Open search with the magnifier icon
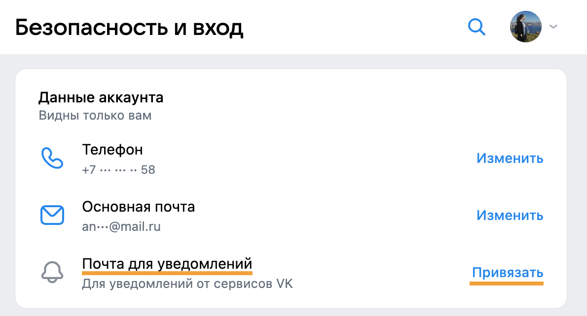The width and height of the screenshot is (587, 316). click(x=477, y=27)
